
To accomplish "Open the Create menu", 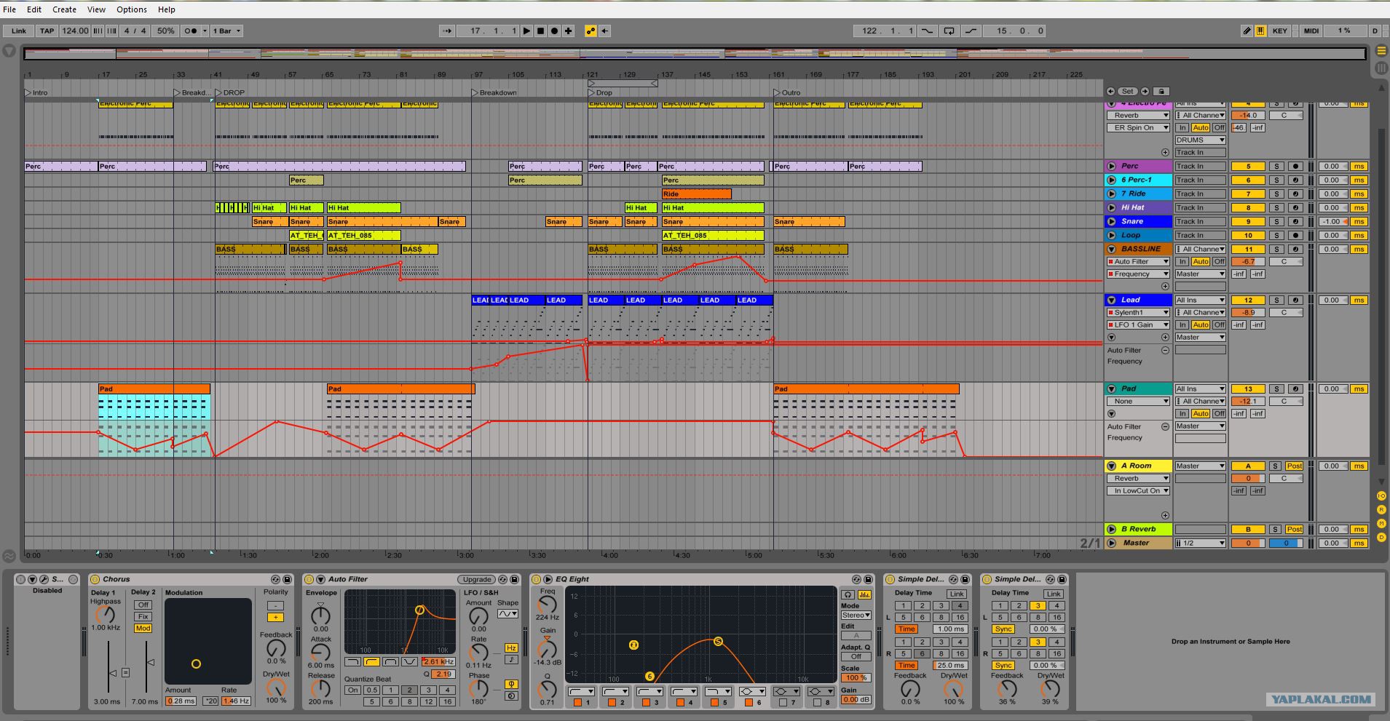I will [x=64, y=9].
